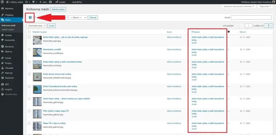Expand Nastavení zobrazených informací panel
276x135 pixels.
coord(239,6)
